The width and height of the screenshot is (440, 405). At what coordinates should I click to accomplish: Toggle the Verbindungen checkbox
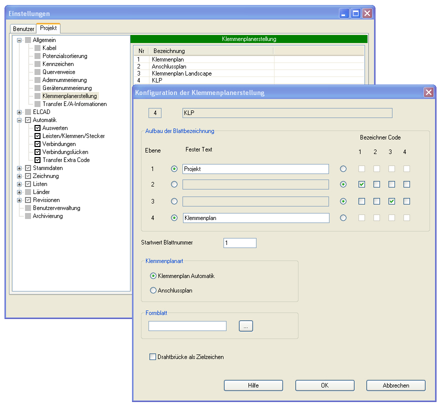click(x=37, y=144)
